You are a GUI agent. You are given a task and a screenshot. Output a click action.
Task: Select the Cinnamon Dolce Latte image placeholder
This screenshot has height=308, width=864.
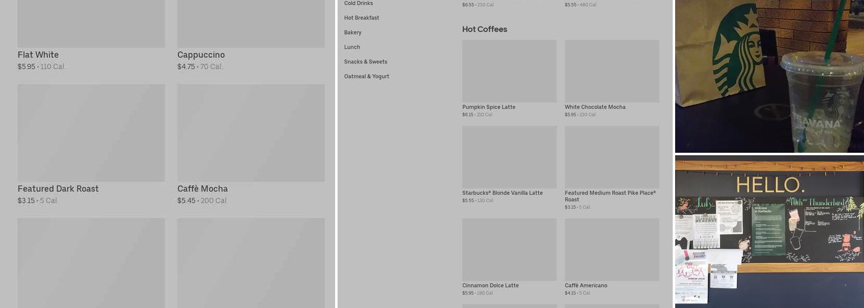point(510,249)
